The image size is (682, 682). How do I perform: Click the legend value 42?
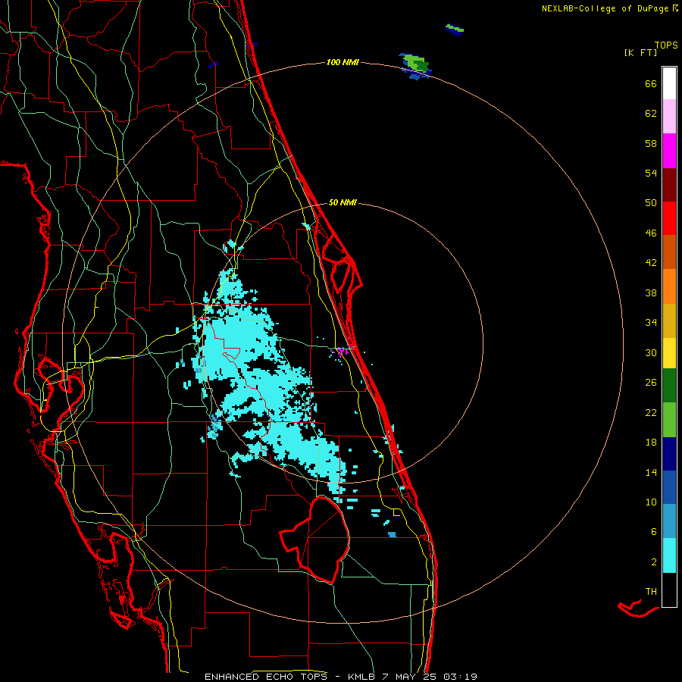[x=651, y=263]
